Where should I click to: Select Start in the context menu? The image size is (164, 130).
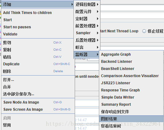[x=37, y=20]
